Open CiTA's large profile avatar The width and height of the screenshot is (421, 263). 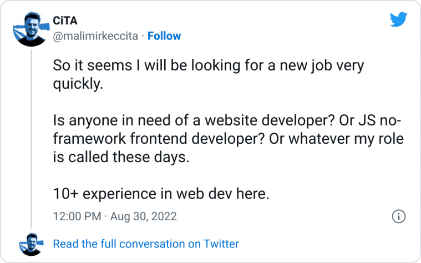click(x=31, y=29)
